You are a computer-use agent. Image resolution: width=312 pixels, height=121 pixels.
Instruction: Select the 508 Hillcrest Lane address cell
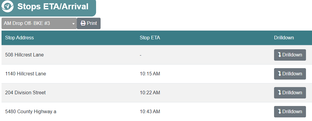point(24,55)
